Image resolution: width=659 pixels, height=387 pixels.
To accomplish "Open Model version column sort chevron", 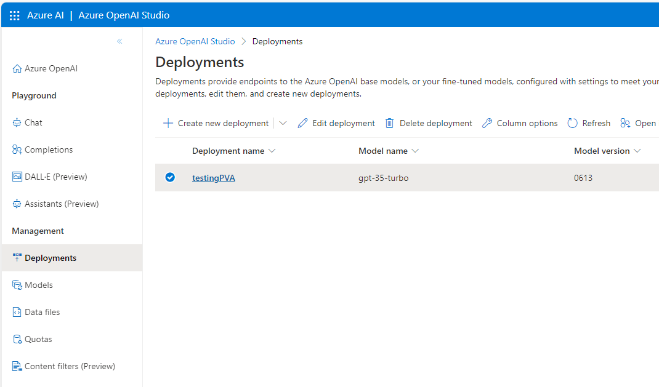I will click(x=637, y=151).
